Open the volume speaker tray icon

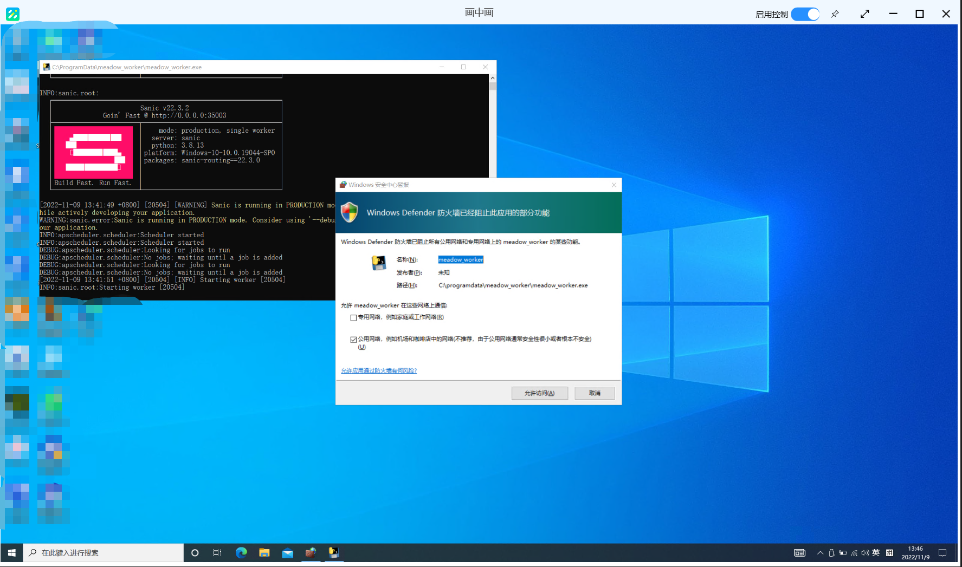(865, 553)
